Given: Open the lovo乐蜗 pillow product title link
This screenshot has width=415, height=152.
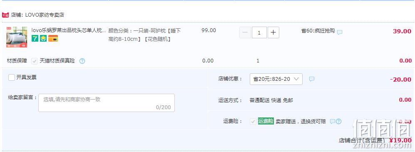Looking at the screenshot, I should pos(69,30).
